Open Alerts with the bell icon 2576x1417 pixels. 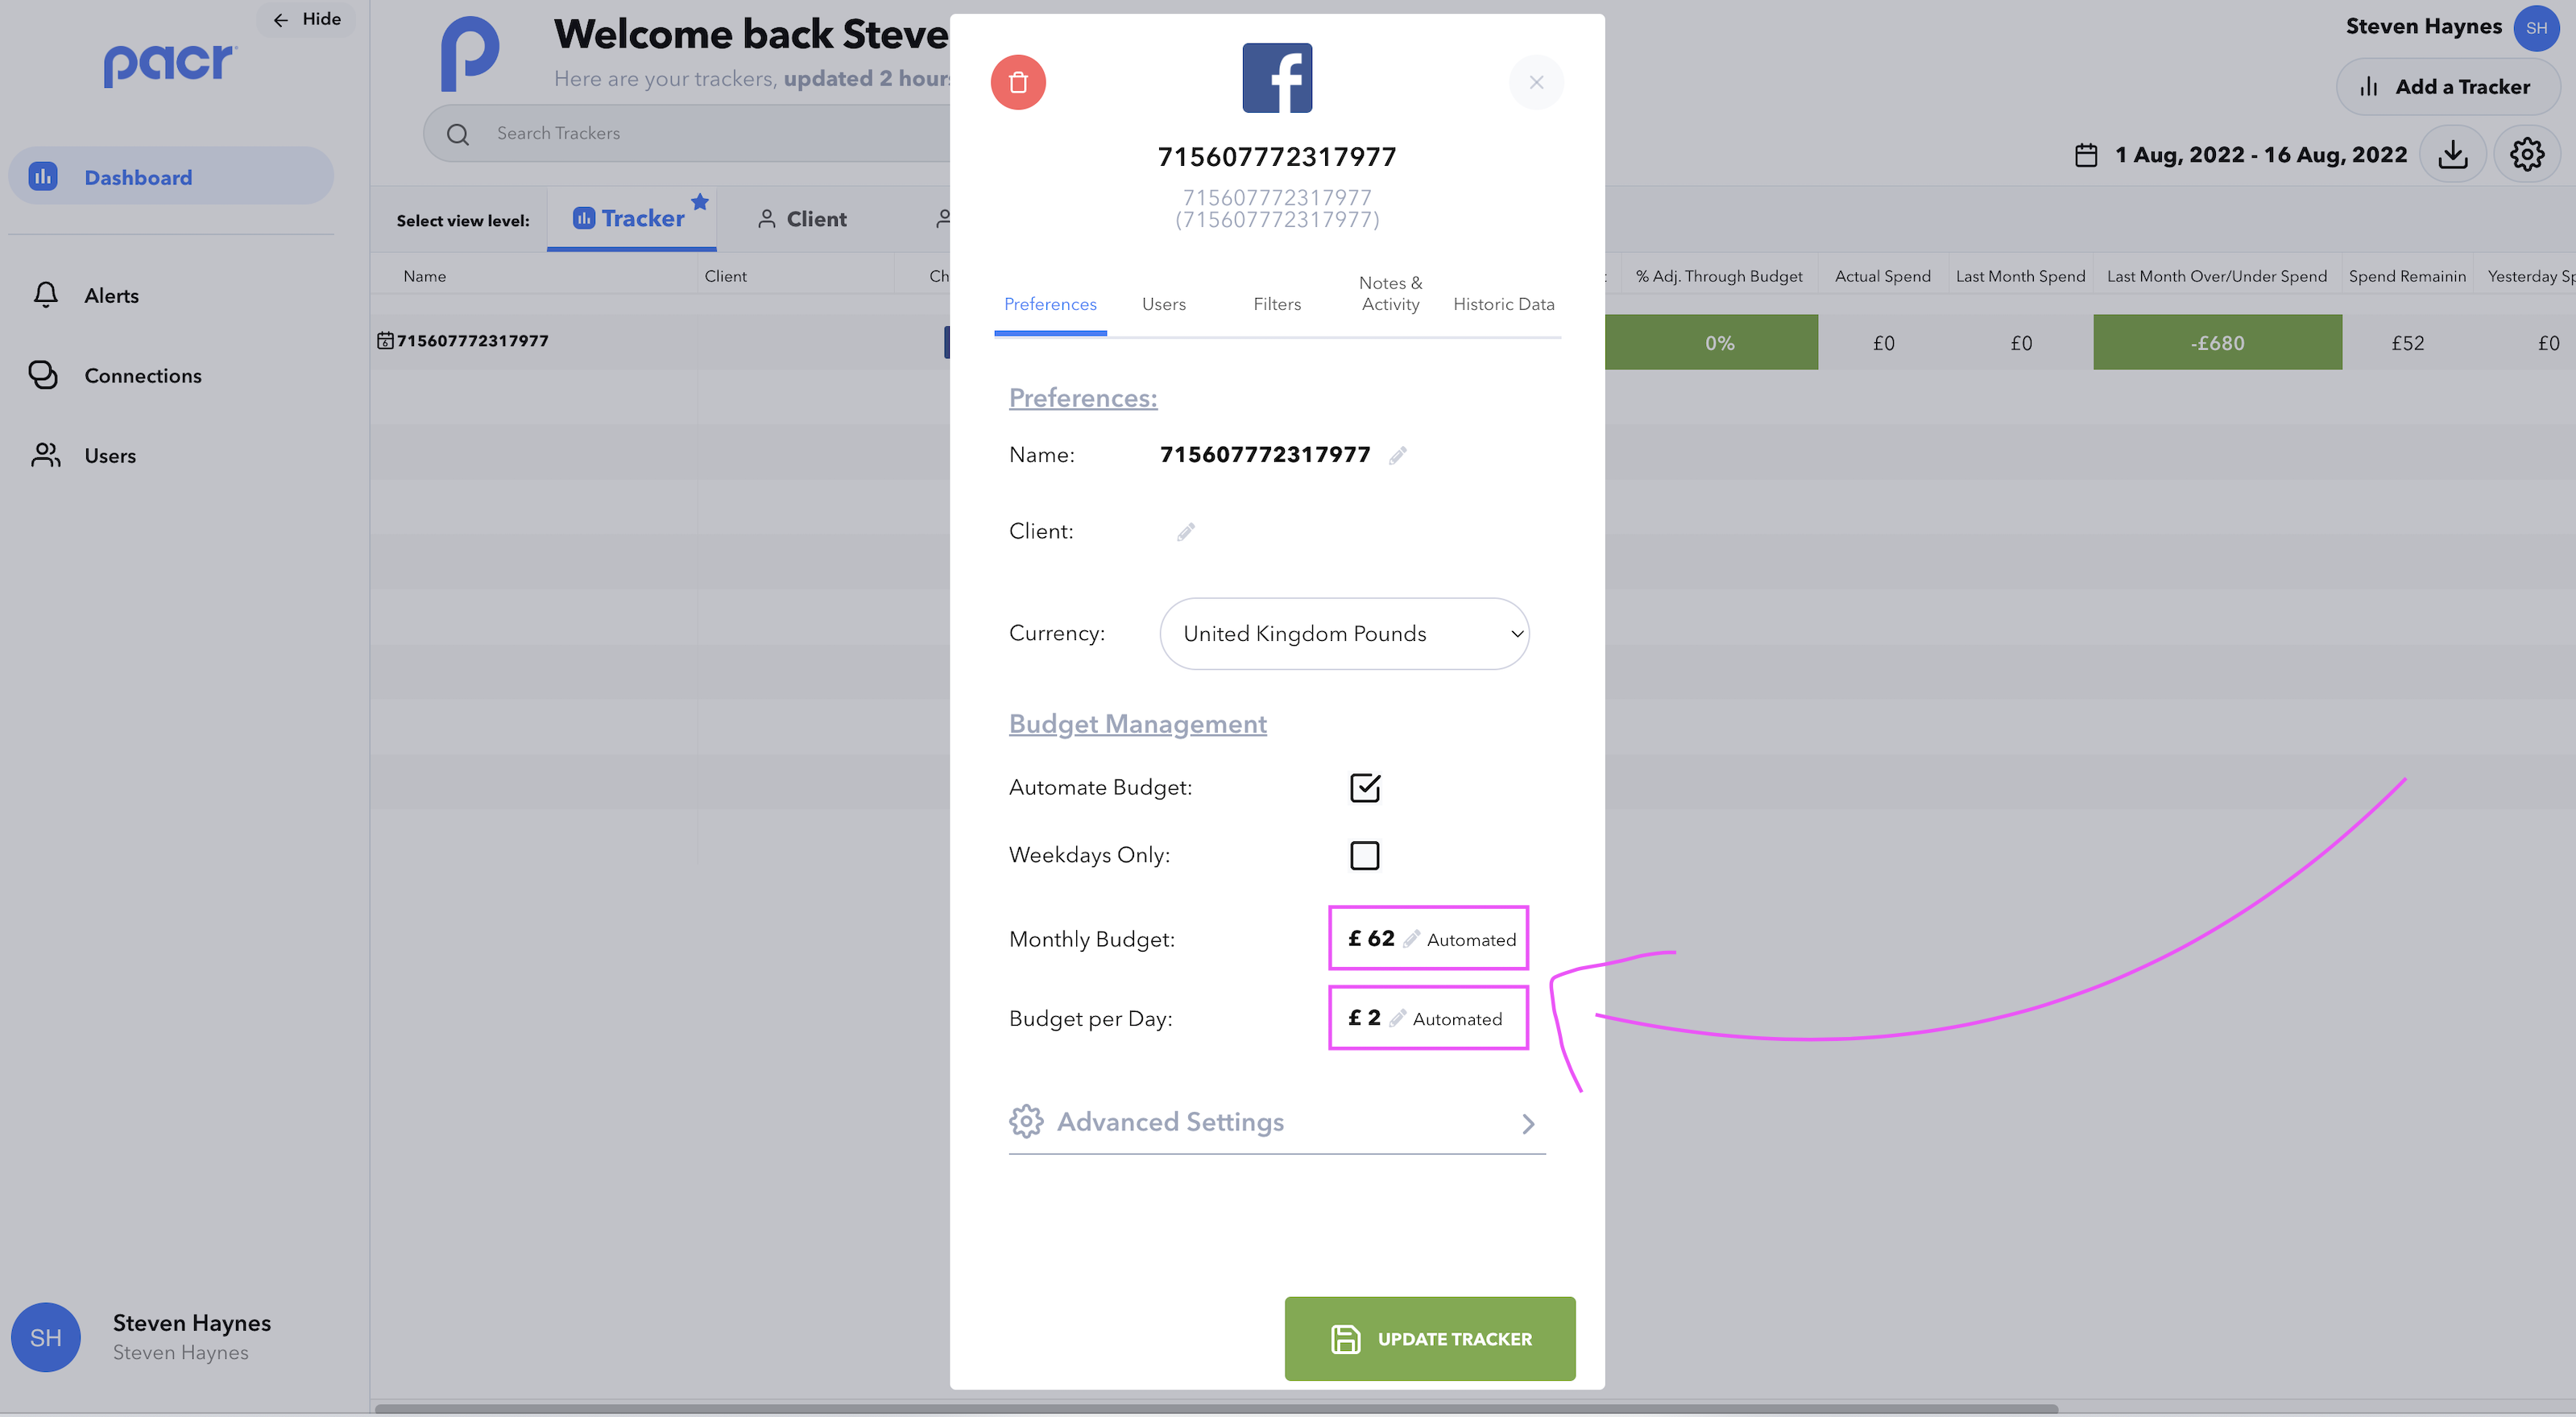point(46,295)
